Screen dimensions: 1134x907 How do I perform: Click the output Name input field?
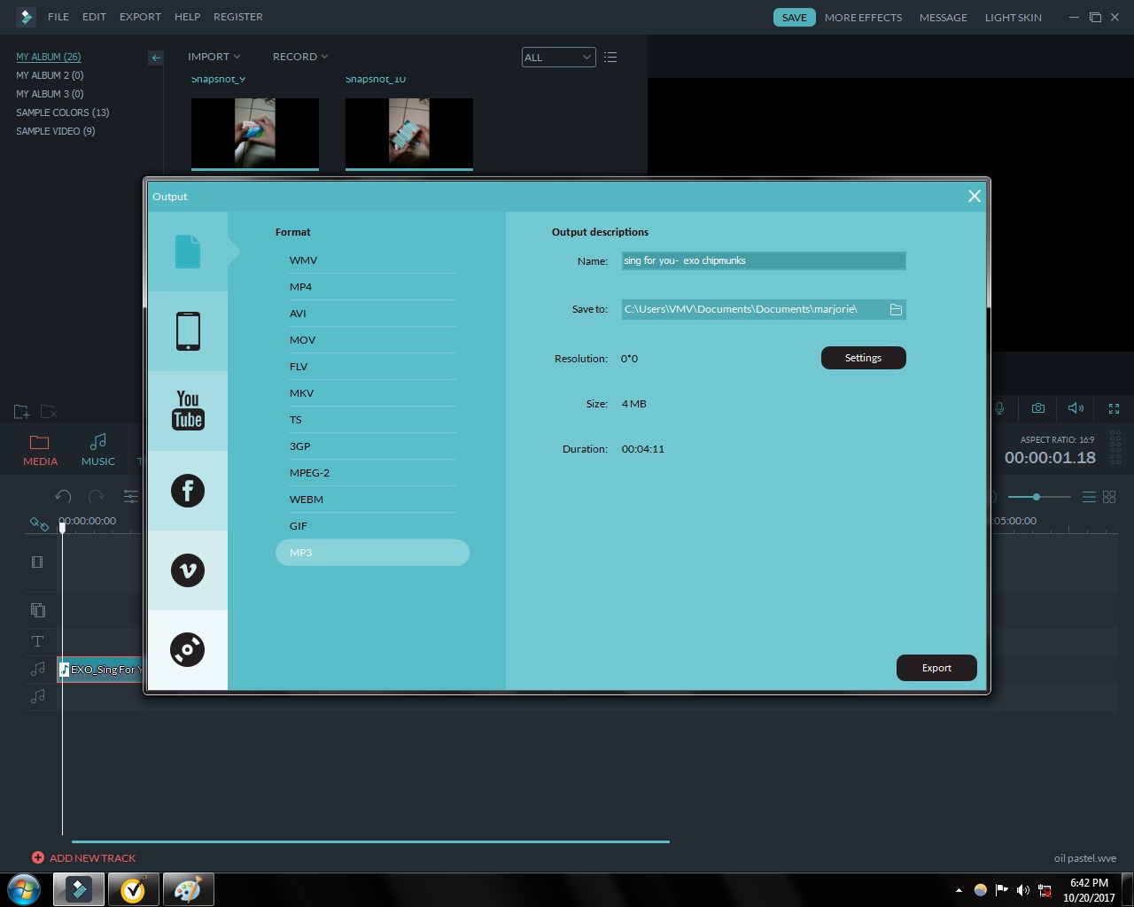(764, 260)
